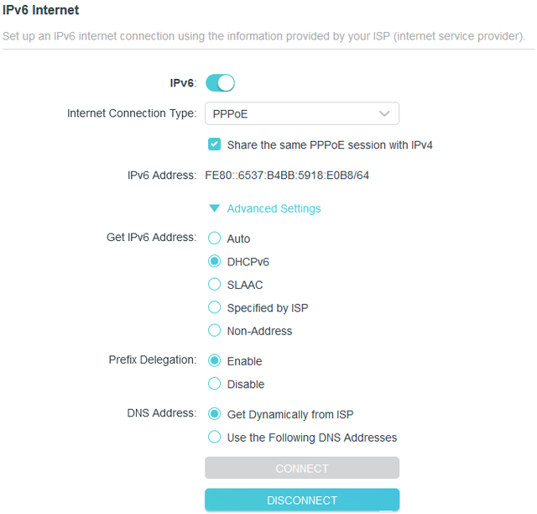The width and height of the screenshot is (537, 514).
Task: Choose Use the Following DNS Addresses
Action: pos(215,437)
